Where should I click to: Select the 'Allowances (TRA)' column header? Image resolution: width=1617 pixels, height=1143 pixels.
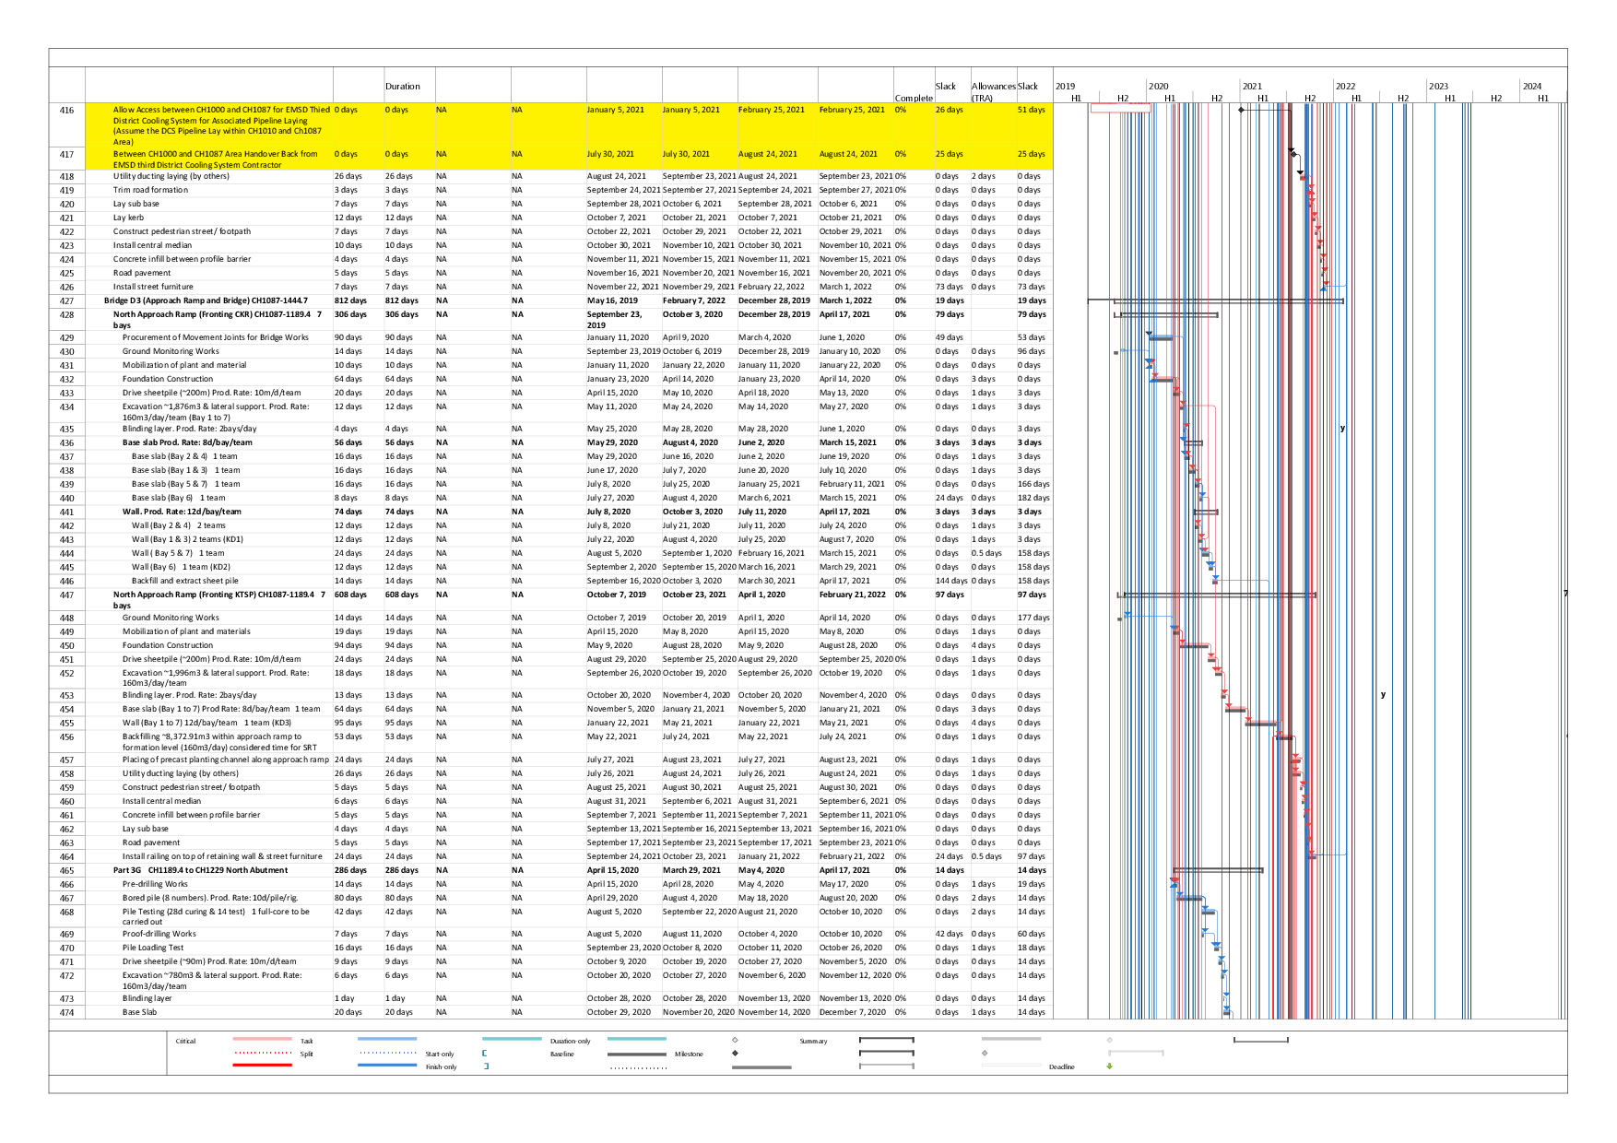[x=993, y=92]
